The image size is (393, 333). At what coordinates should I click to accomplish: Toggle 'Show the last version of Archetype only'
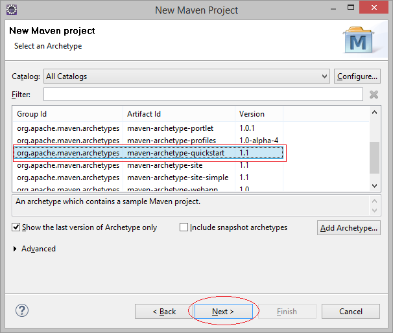coord(16,227)
